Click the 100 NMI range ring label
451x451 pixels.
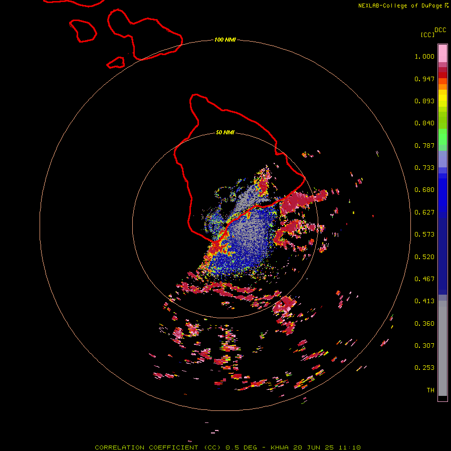coord(225,40)
